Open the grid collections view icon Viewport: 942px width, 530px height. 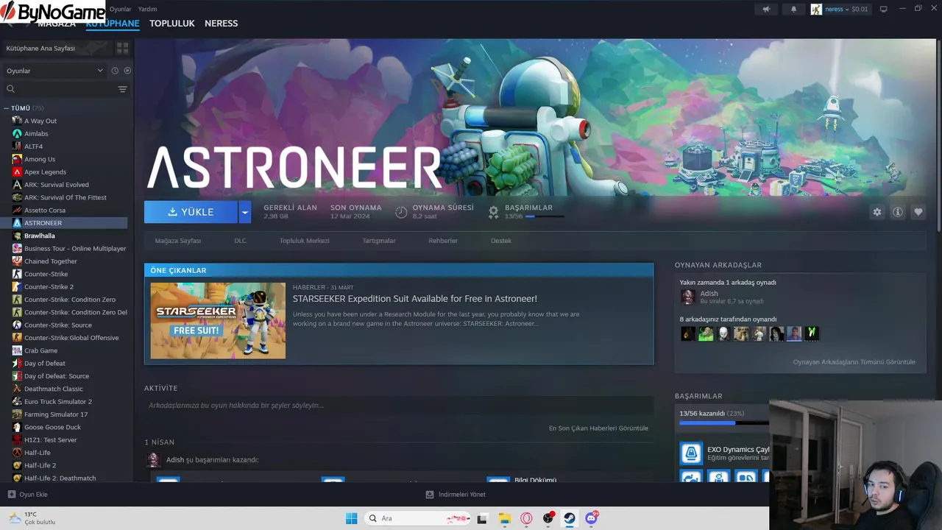tap(122, 48)
